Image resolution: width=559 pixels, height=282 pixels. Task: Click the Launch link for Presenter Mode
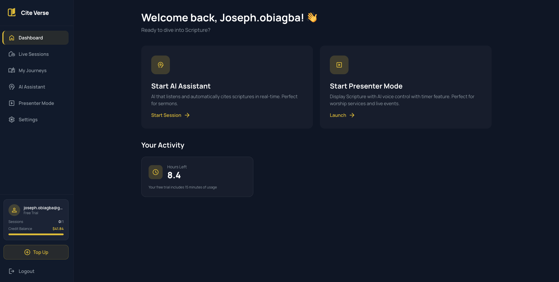click(x=338, y=115)
